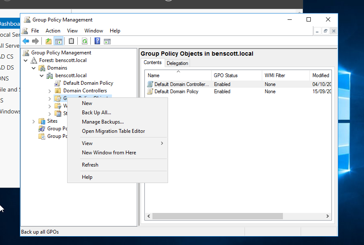Screen dimensions: 364x245
Task: Choose New from the context menu
Action: (117, 103)
